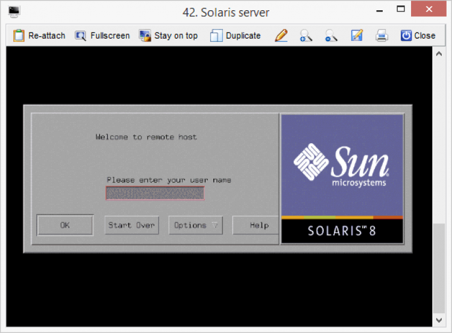Click the zoom in magnifier icon
This screenshot has width=452, height=333.
[306, 36]
